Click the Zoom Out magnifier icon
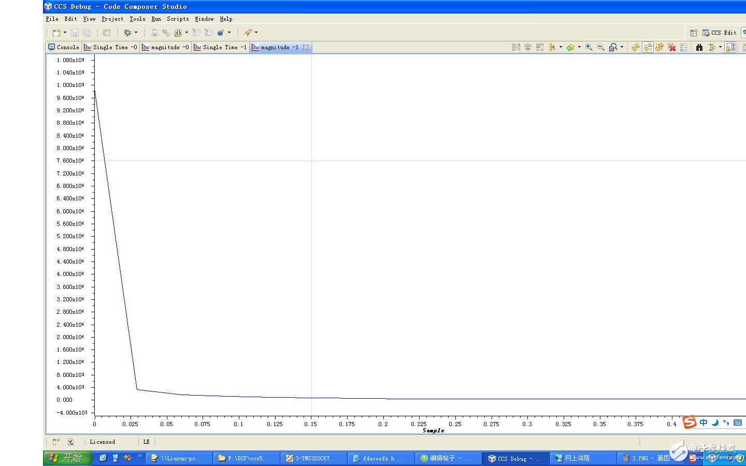 point(601,47)
